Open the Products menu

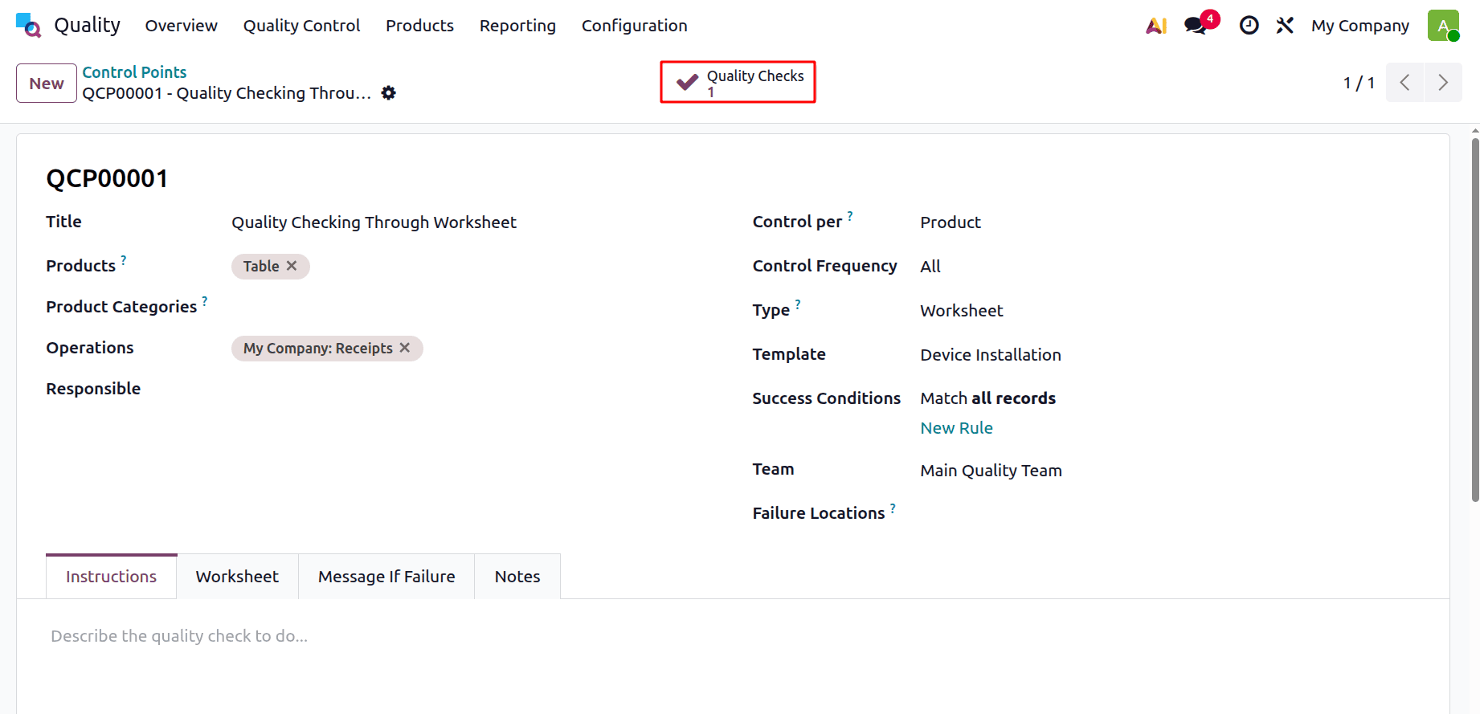419,26
